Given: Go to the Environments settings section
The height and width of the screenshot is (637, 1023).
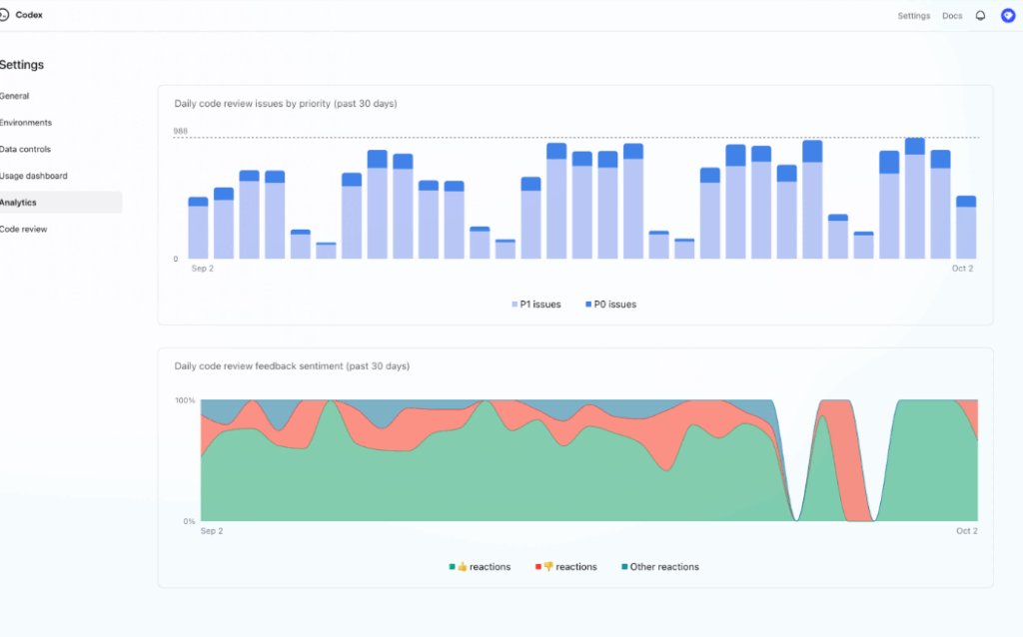Looking at the screenshot, I should coord(26,123).
